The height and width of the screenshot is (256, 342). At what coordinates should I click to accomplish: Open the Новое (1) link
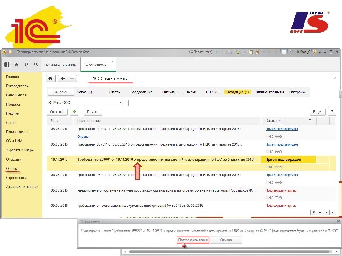(85, 92)
